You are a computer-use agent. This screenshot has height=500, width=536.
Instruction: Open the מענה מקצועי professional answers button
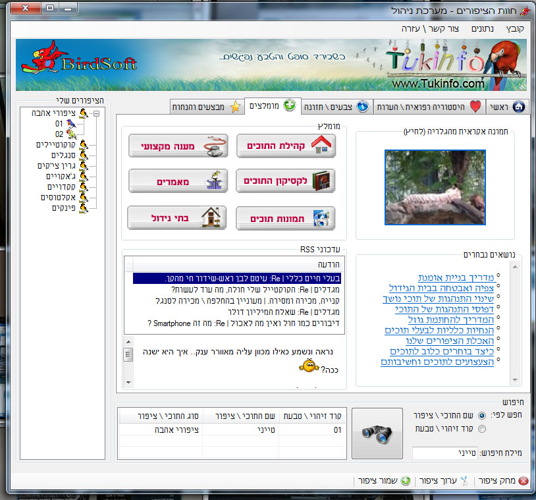pos(178,146)
